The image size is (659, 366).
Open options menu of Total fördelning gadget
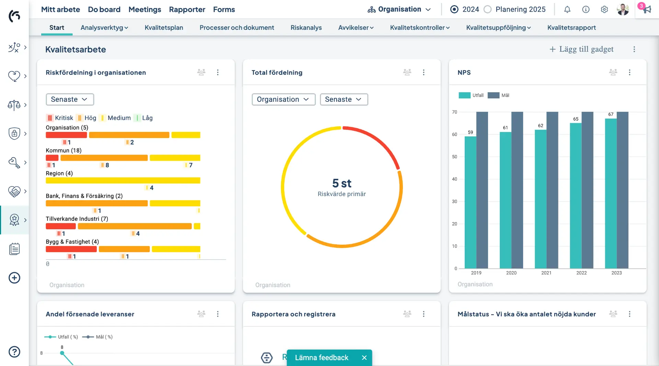pyautogui.click(x=424, y=72)
